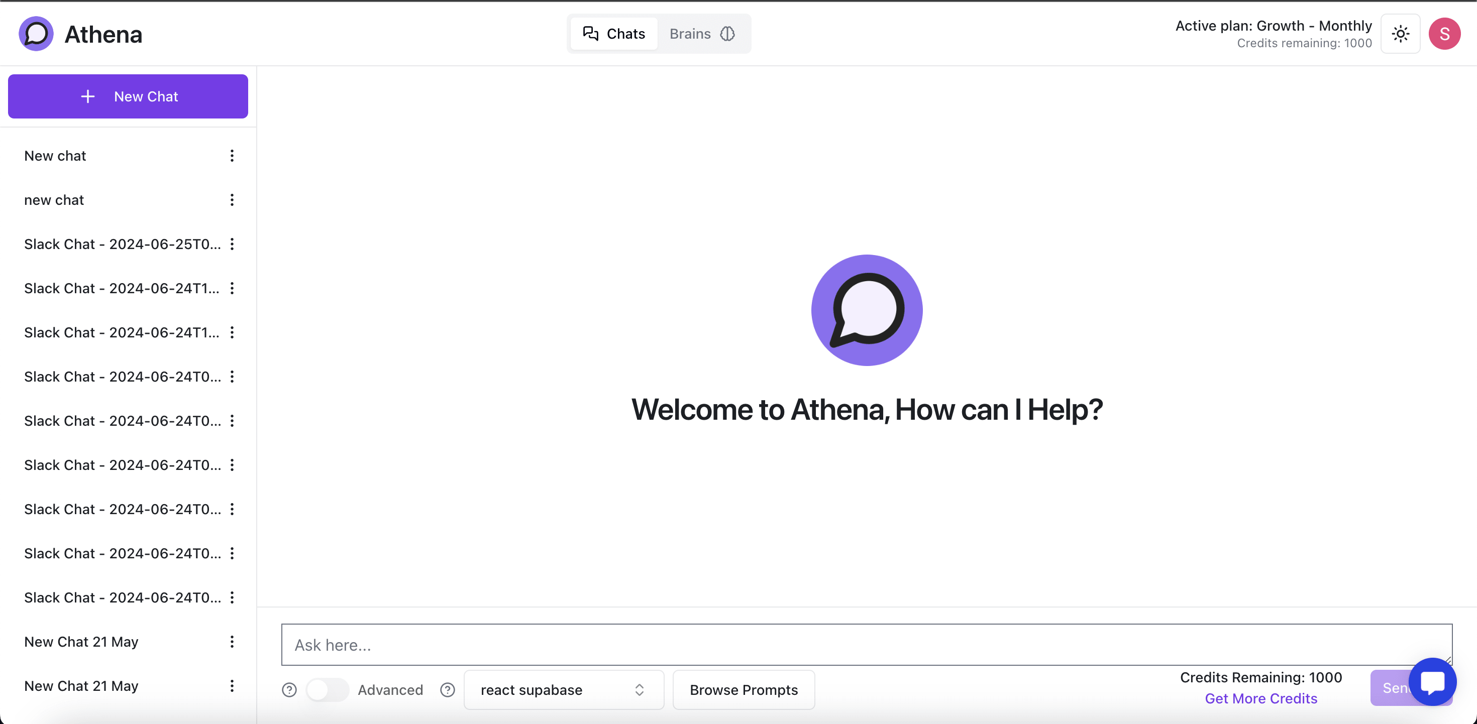Screen dimensions: 1477x724
Task: Select the Chats tab
Action: point(614,34)
